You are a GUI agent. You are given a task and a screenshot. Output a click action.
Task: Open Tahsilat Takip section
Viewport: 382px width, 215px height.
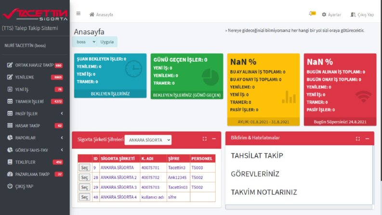257,156
